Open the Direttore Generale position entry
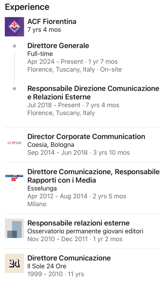Image resolution: width=166 pixels, height=281 pixels. point(58,46)
